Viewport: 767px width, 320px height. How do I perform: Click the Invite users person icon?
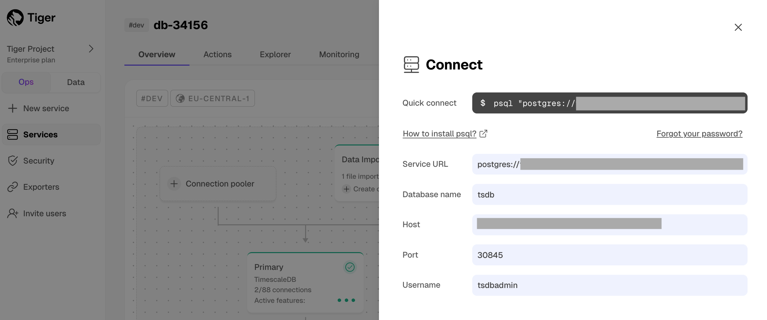pyautogui.click(x=13, y=213)
